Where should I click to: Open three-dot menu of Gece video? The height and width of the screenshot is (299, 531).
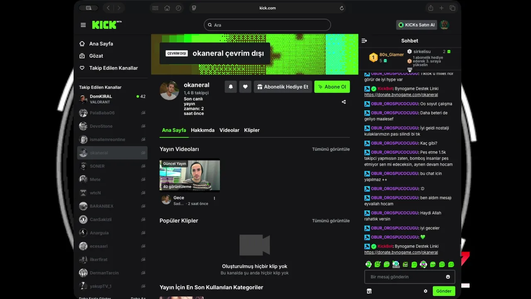tap(214, 199)
